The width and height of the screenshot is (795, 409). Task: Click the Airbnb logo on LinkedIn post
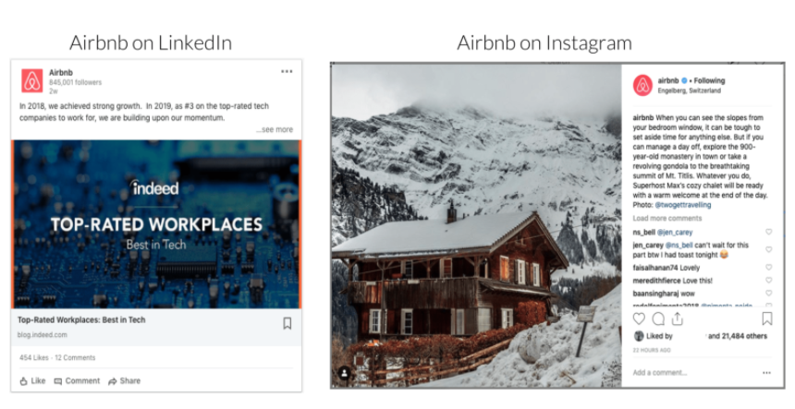32,81
